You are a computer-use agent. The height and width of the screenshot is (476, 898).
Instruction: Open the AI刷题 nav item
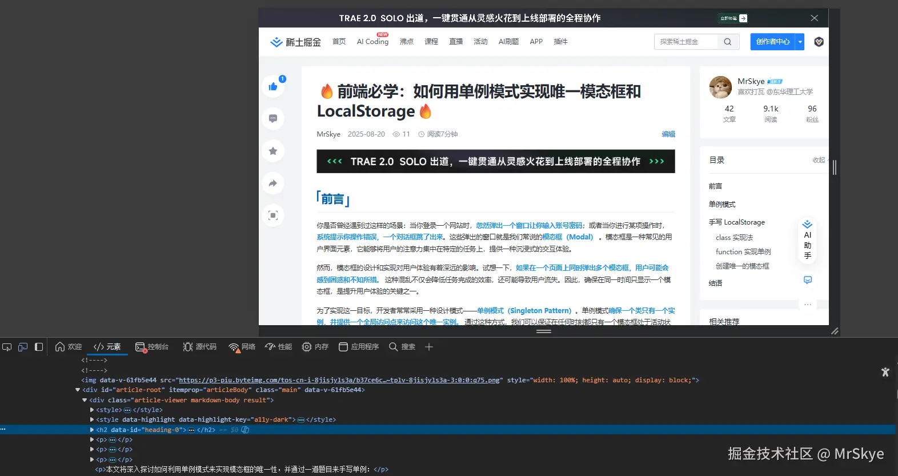point(508,42)
